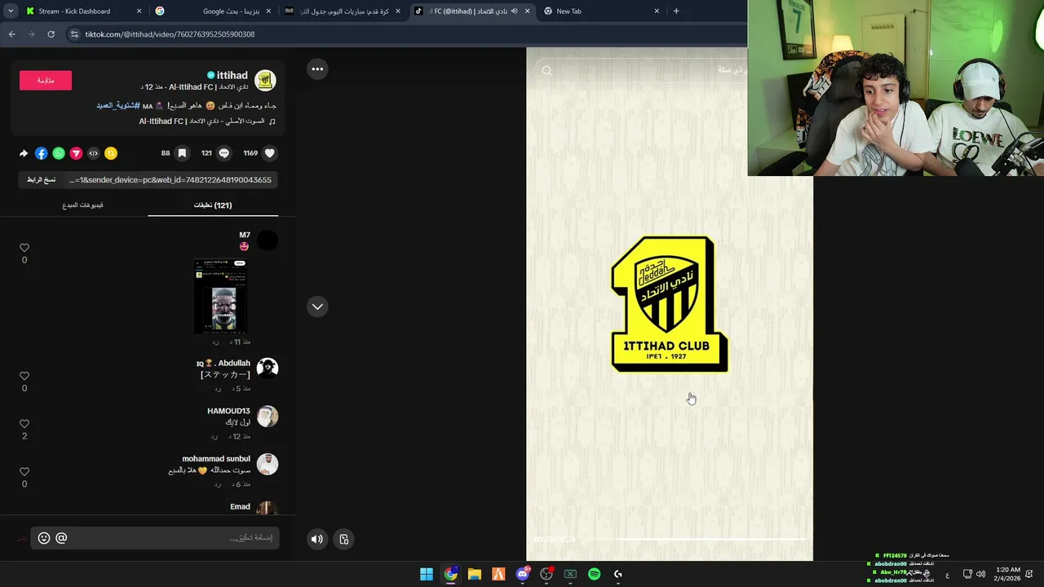Get embed code with the </> icon
This screenshot has height=587, width=1044.
click(93, 153)
